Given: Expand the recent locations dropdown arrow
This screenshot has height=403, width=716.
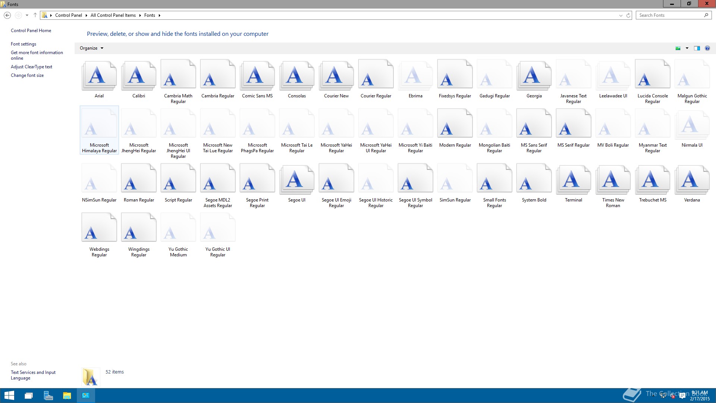Looking at the screenshot, I should (x=27, y=15).
